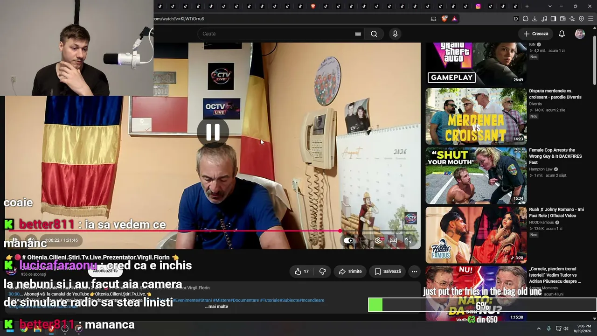597x336 pixels.
Task: Click the taskbar microphone tray icon
Action: pyautogui.click(x=548, y=329)
